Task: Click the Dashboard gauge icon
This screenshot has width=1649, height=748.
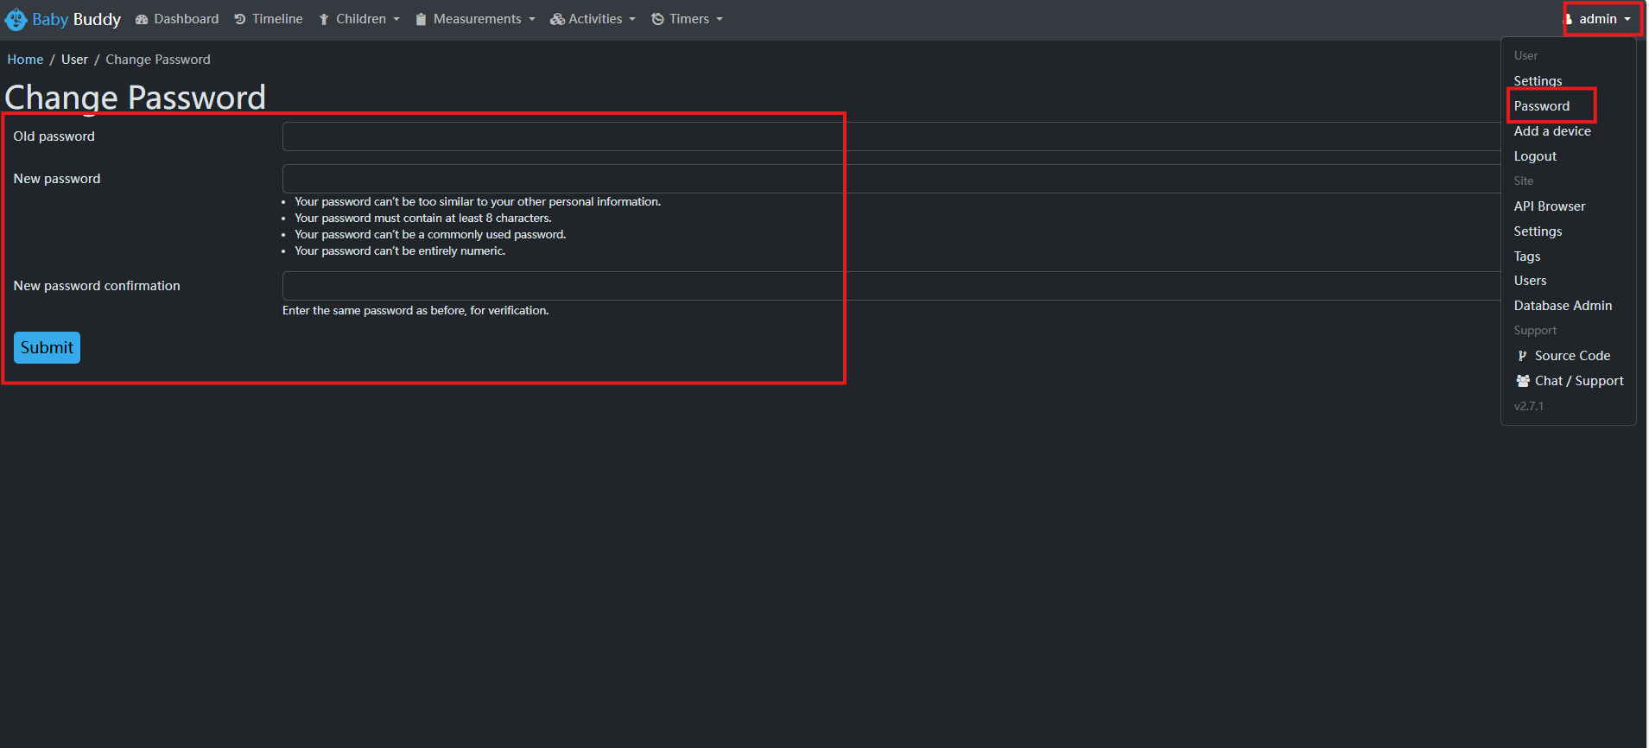Action: coord(142,19)
